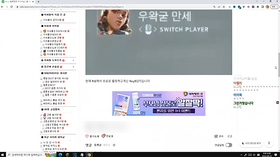Viewport: 280px width, 157px height.
Task: Launch Microsoft Edge from the taskbar
Action: click(x=60, y=155)
